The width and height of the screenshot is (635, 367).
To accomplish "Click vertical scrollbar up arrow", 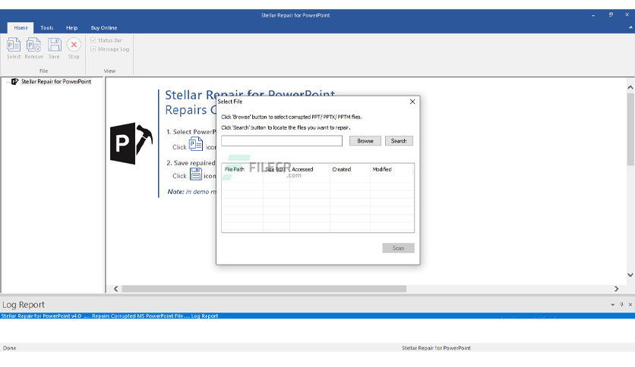I will click(x=630, y=87).
